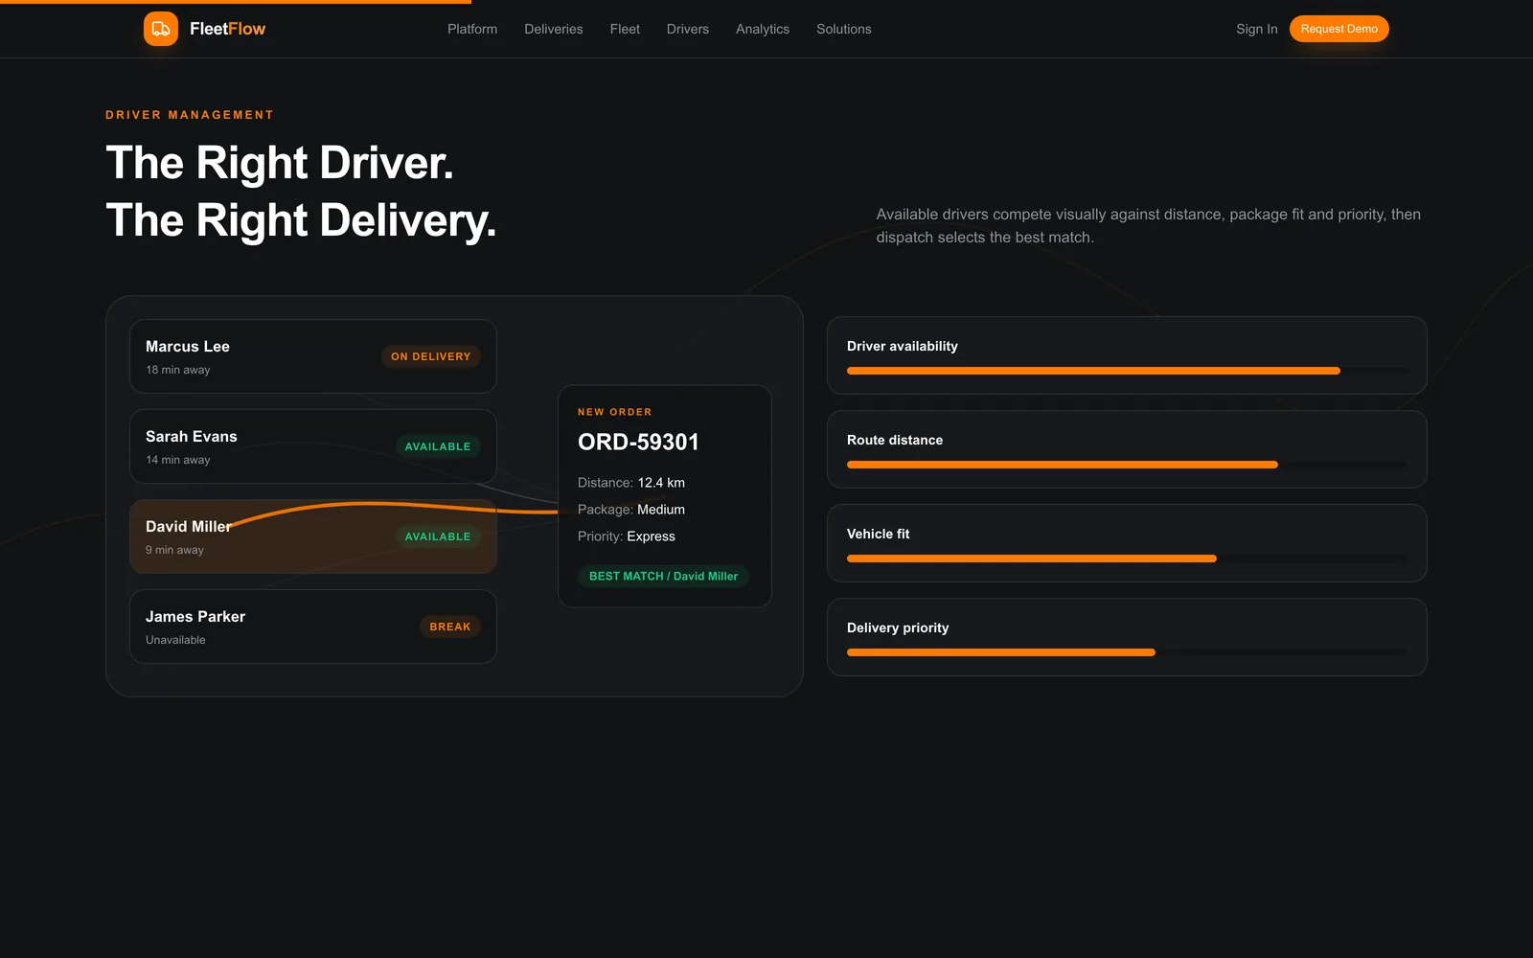The width and height of the screenshot is (1533, 958).
Task: Click the 'Priority: Express' line
Action: [627, 536]
